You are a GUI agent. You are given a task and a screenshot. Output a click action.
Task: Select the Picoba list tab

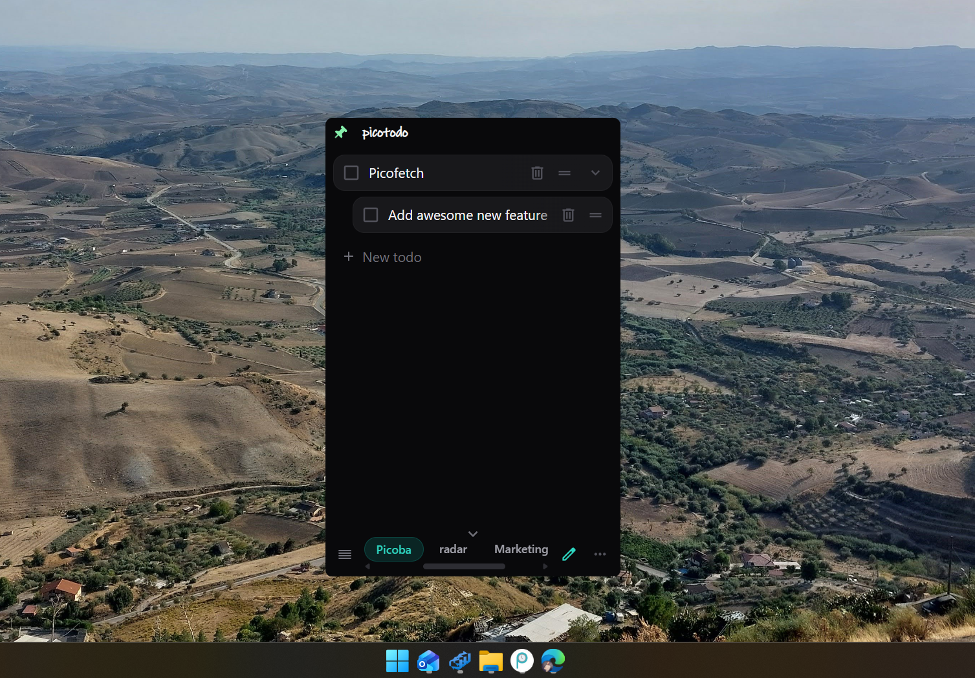(x=393, y=549)
